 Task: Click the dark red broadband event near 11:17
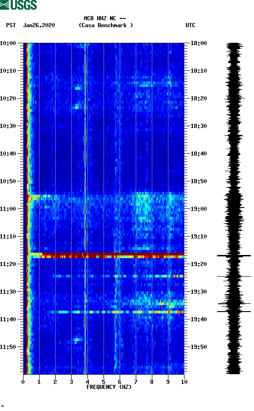106,255
